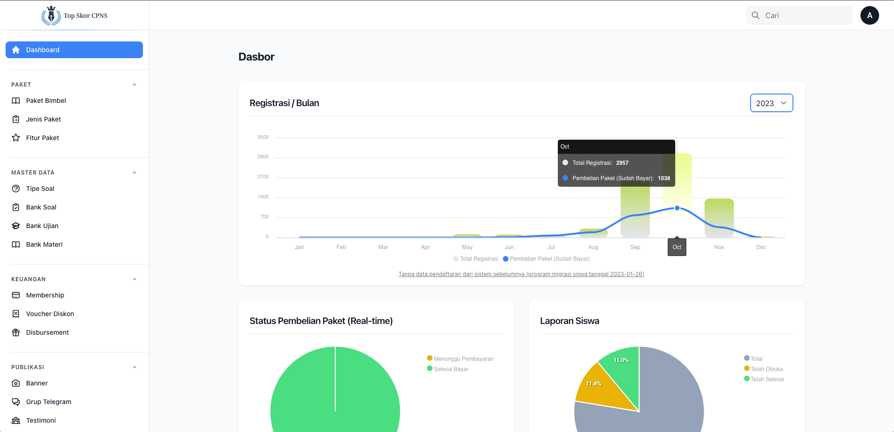
Task: Toggle Pembelian Paket (Sudah Bayar) legend series
Action: coord(546,259)
